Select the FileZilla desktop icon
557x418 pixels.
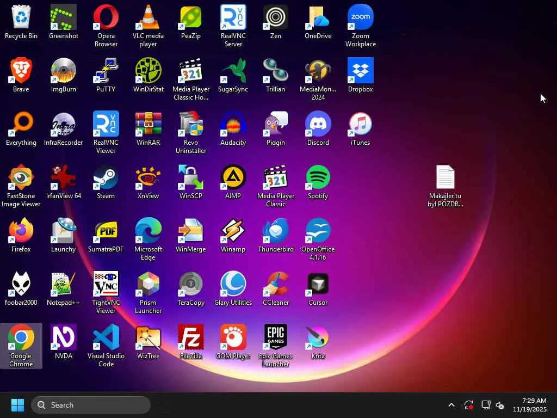(191, 338)
